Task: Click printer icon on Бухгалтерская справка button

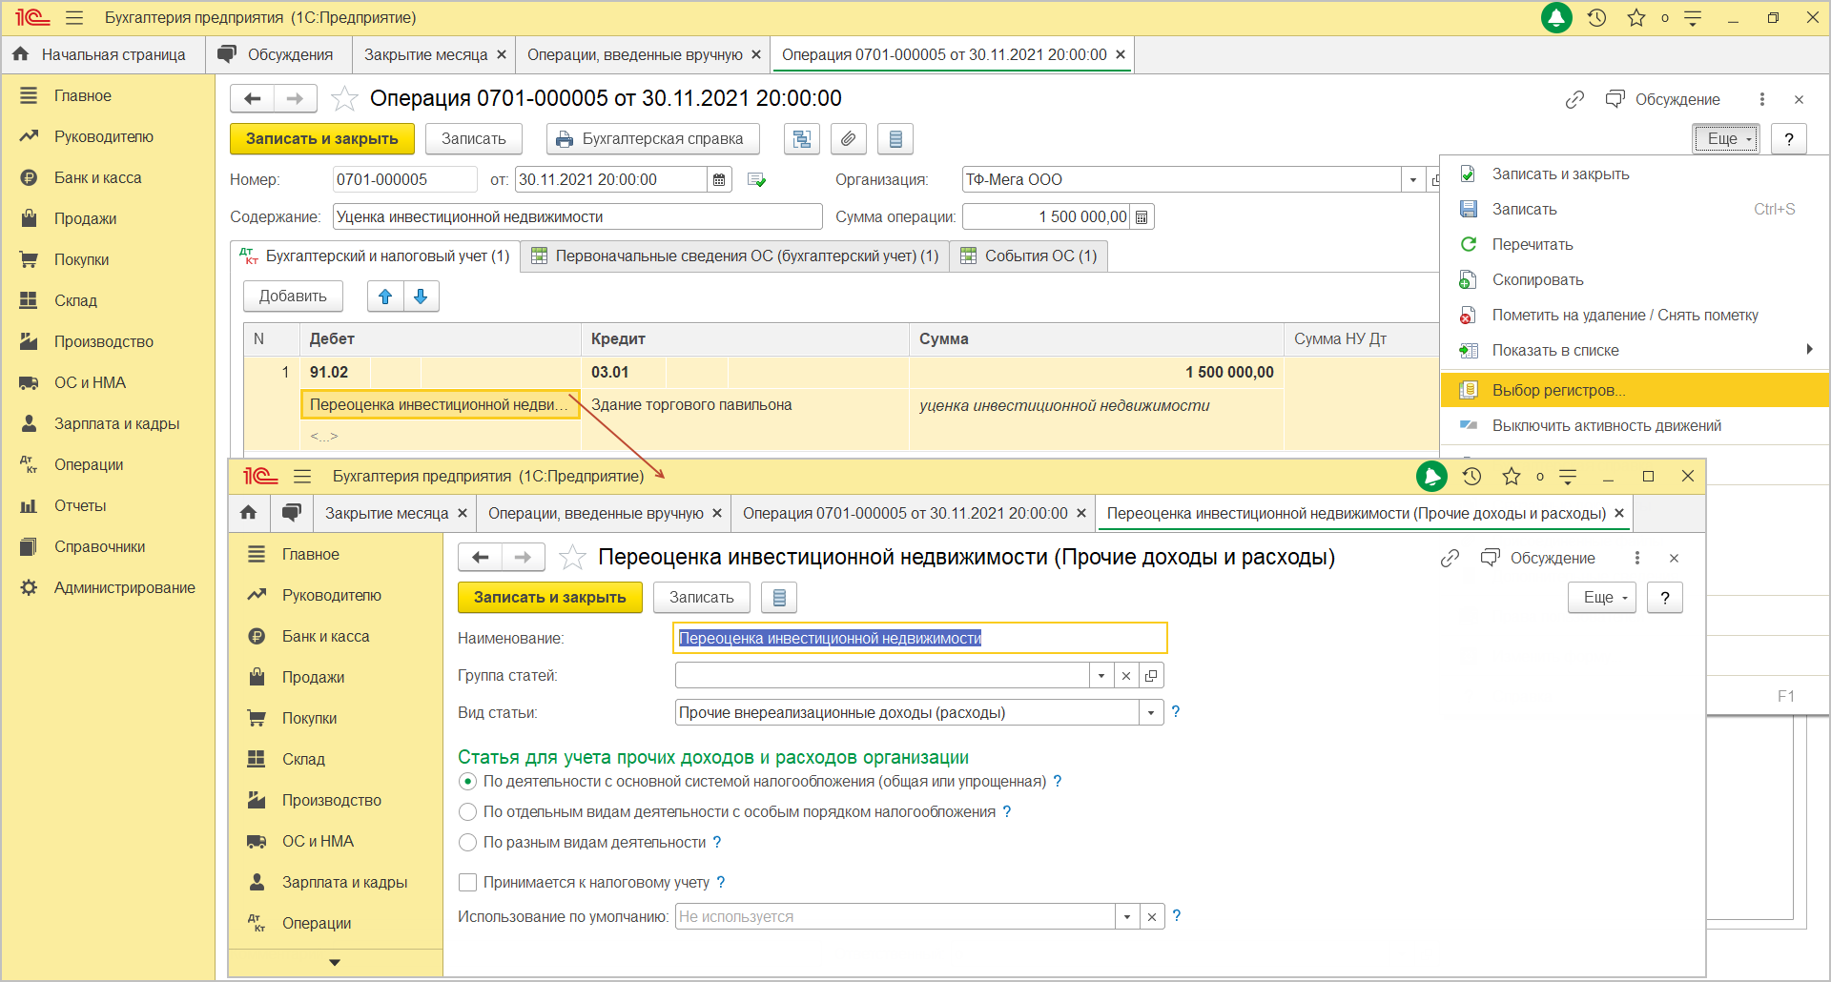Action: [x=566, y=139]
